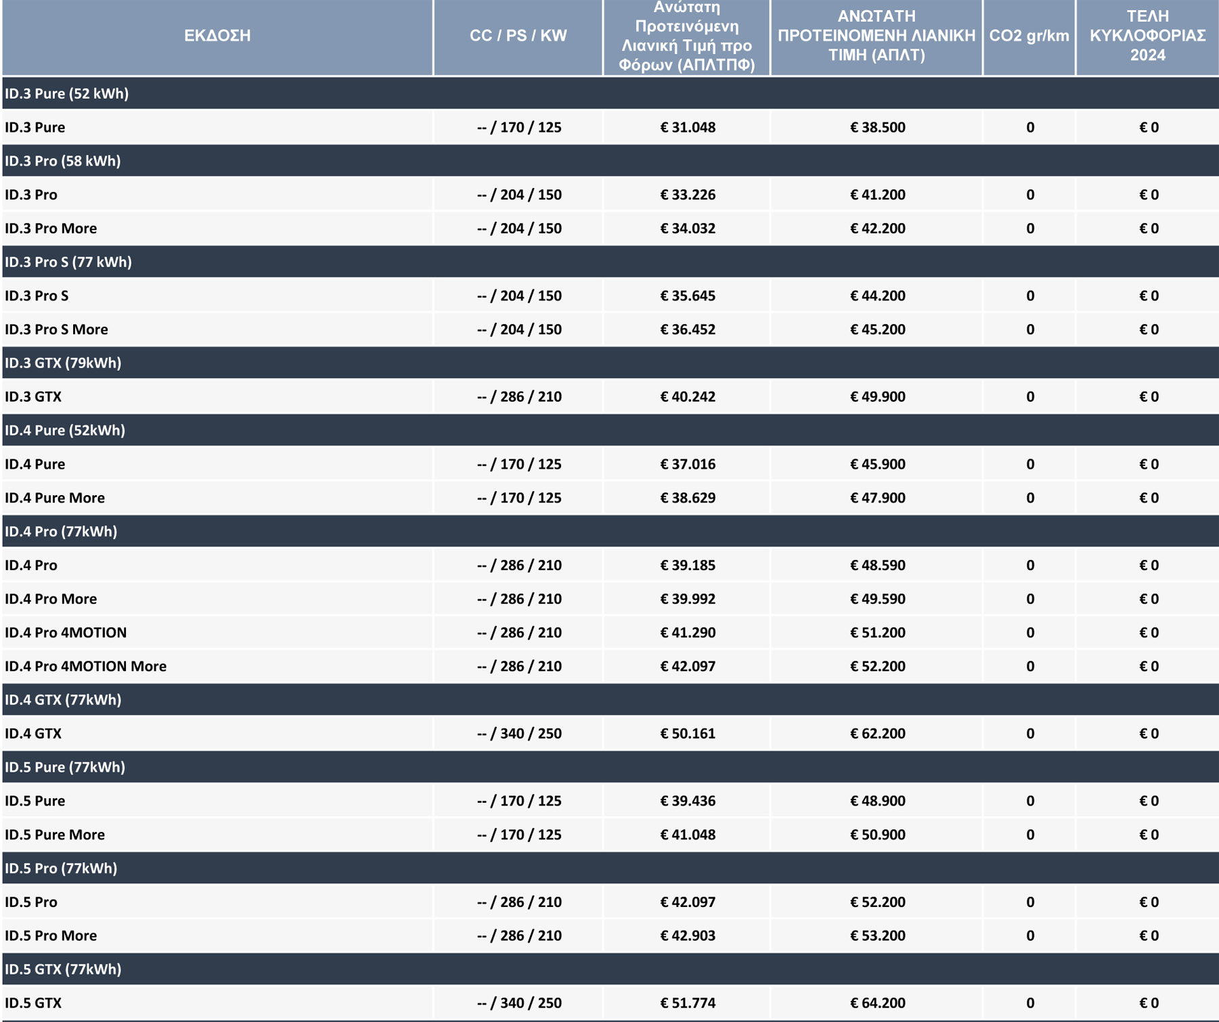Click the € 48.900 retail price
Screen dimensions: 1219x1022
click(877, 801)
